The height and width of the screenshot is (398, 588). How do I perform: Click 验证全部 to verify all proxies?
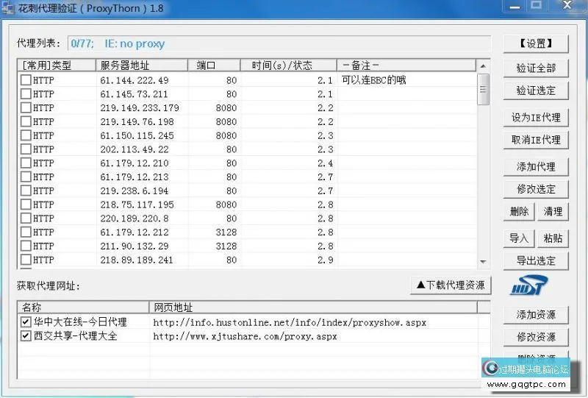tap(536, 68)
